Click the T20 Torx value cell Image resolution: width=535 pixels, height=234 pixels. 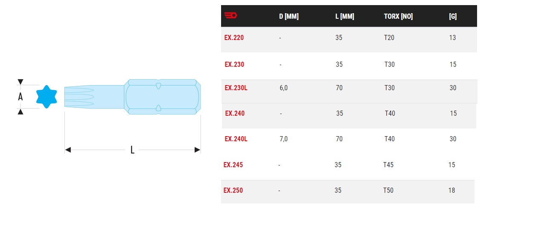click(389, 37)
